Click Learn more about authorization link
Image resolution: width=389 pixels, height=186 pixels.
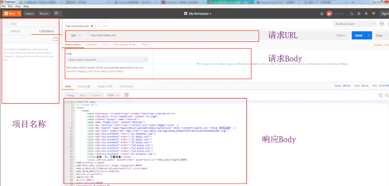tap(105, 71)
